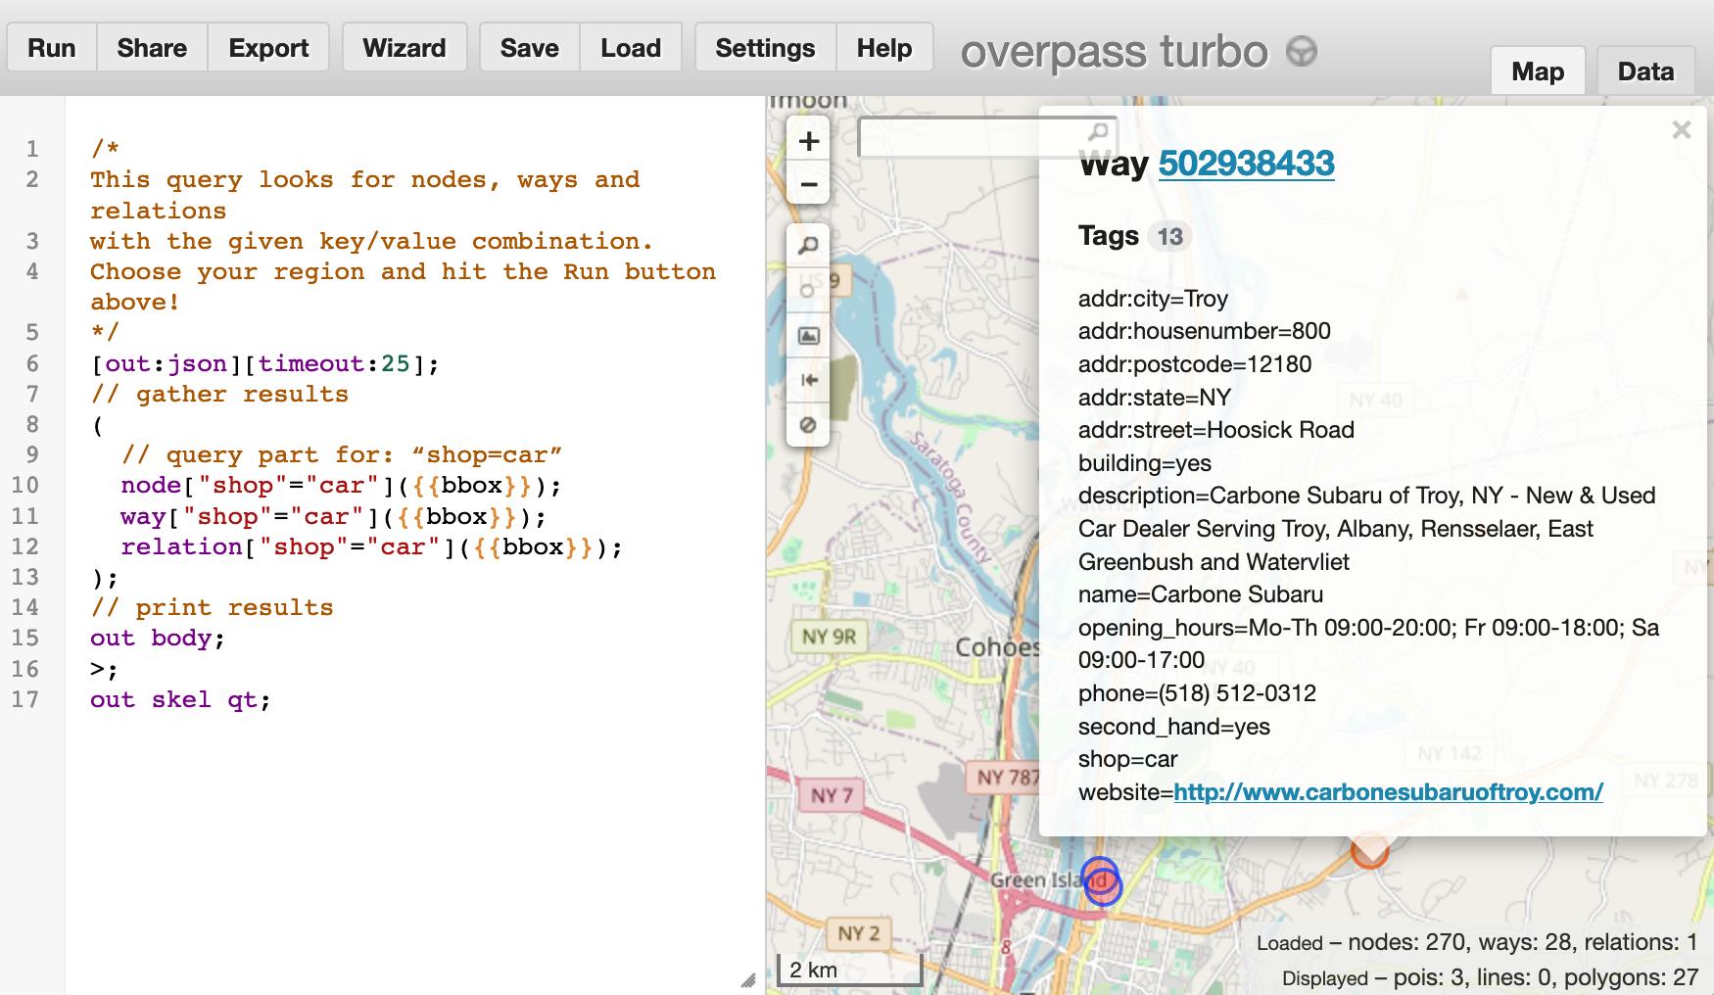Zoom out on the map
This screenshot has height=995, width=1714.
pyautogui.click(x=808, y=184)
